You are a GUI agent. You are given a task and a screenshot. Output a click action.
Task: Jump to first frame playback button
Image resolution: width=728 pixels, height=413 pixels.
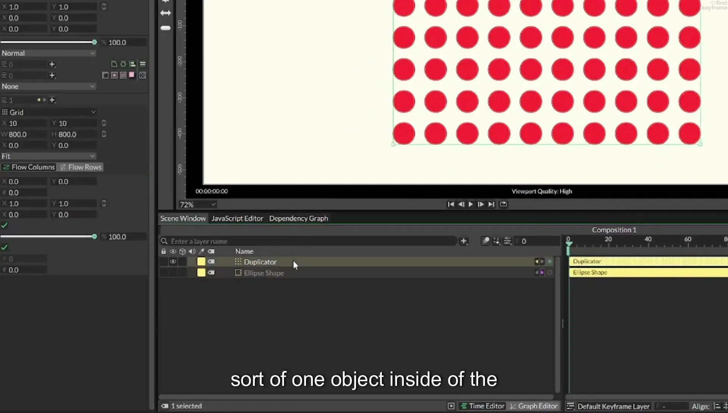[x=451, y=204]
